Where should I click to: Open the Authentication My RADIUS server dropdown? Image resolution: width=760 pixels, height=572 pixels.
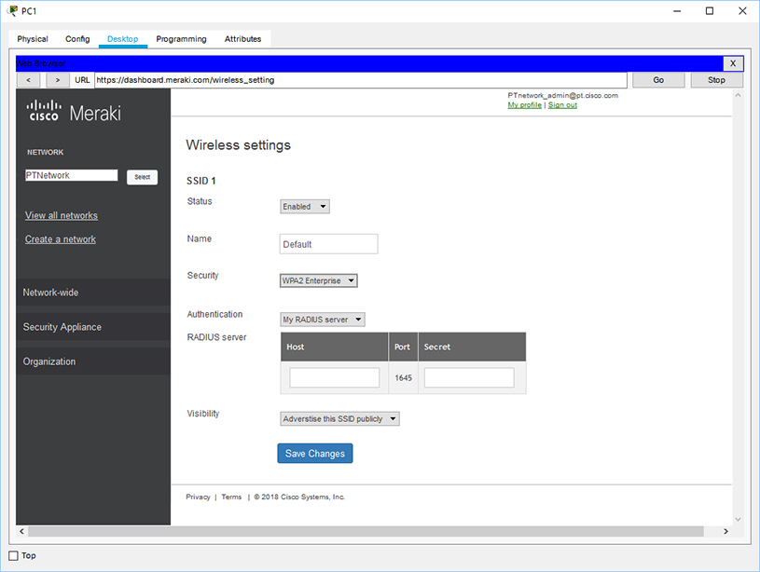[x=323, y=320]
